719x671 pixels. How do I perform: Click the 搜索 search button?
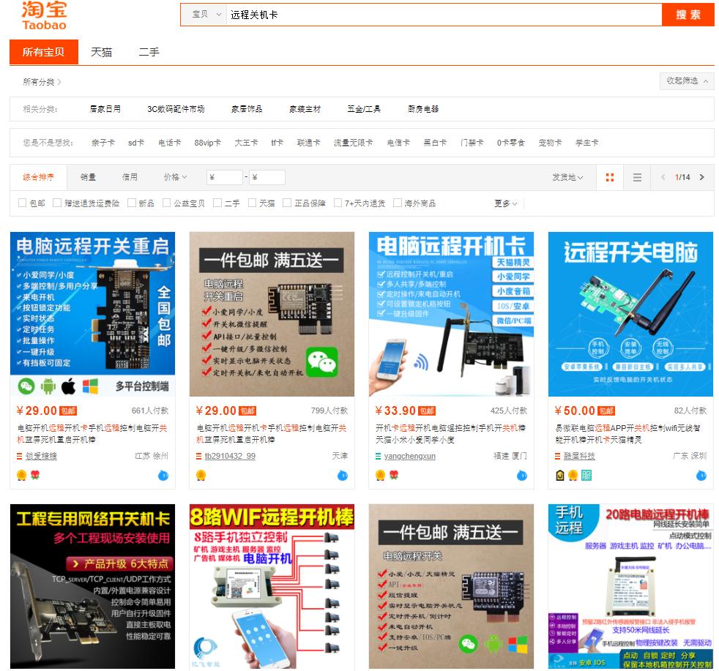(688, 14)
